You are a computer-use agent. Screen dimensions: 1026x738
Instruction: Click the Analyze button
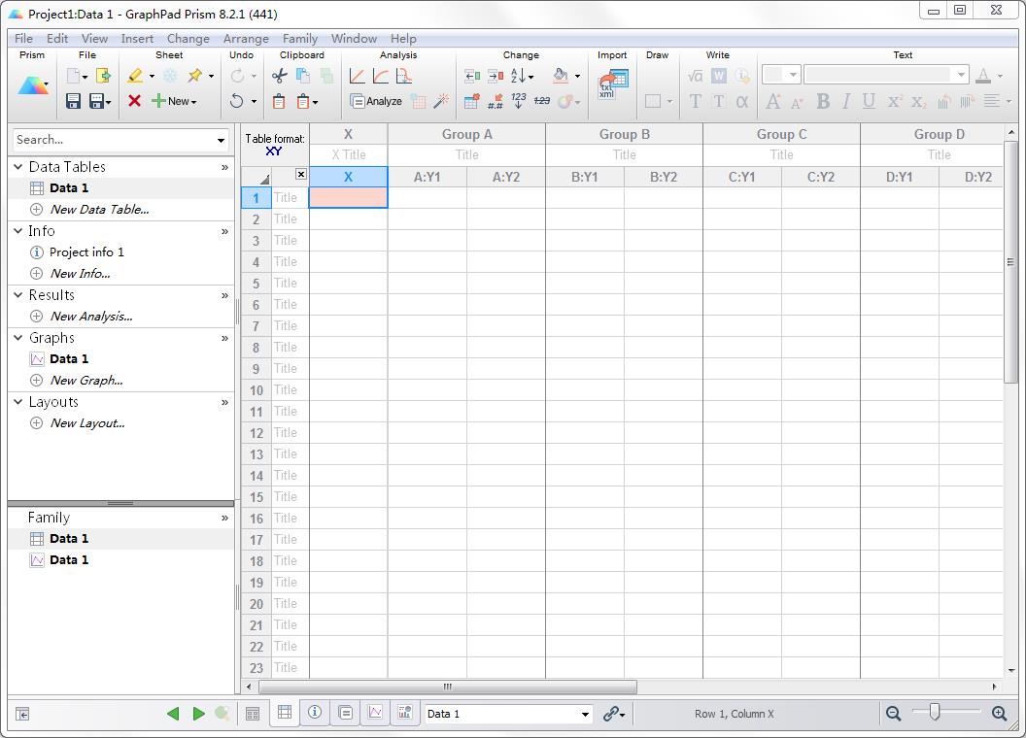[x=376, y=101]
